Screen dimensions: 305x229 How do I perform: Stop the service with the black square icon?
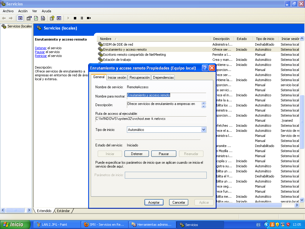[75, 18]
